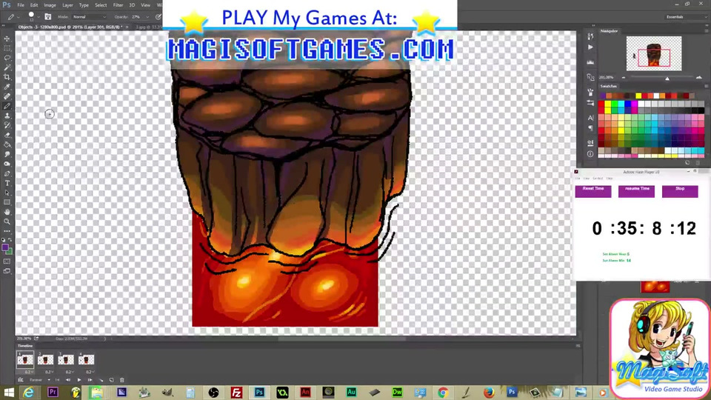
Task: Select the Move tool
Action: pyautogui.click(x=7, y=39)
